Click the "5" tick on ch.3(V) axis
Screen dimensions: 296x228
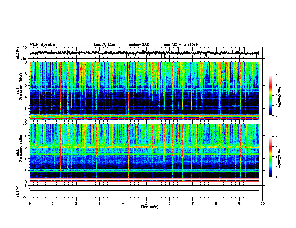tap(26, 186)
